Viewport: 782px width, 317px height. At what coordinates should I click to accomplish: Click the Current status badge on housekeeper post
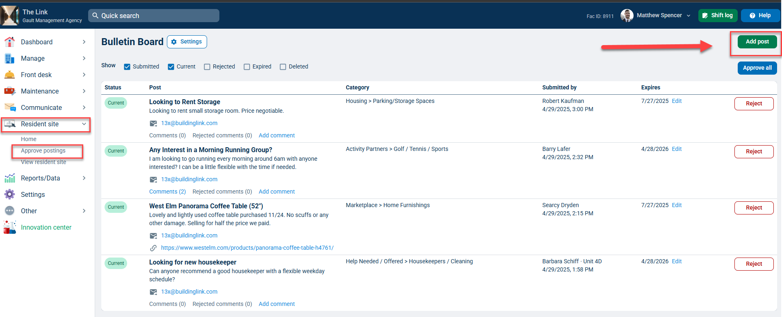(116, 263)
